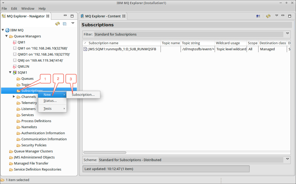This screenshot has width=296, height=184.
Task: Open the Scheme dropdown arrow
Action: (x=288, y=159)
